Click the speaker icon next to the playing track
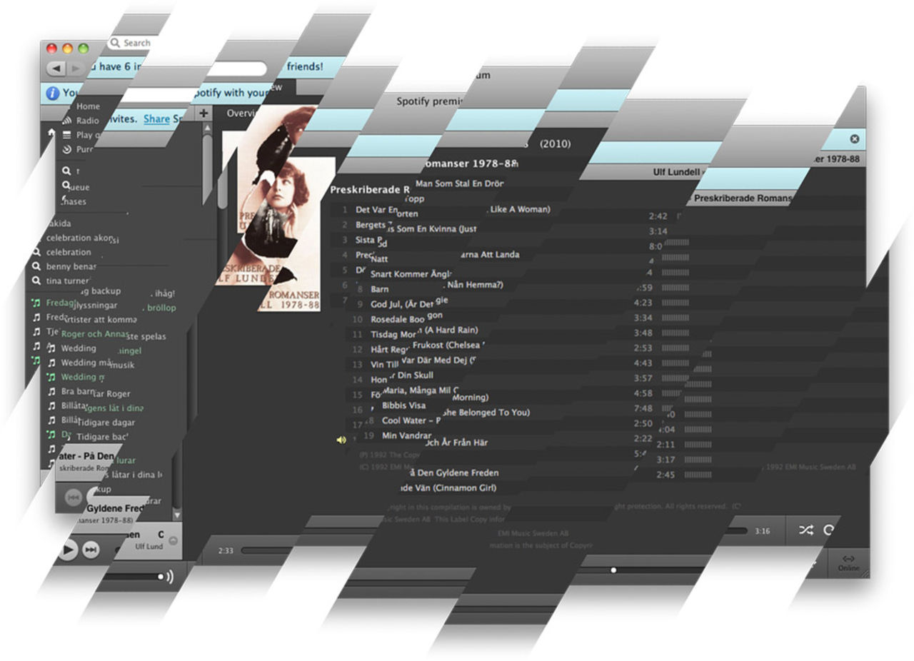Screen dimensions: 914x661 (341, 440)
